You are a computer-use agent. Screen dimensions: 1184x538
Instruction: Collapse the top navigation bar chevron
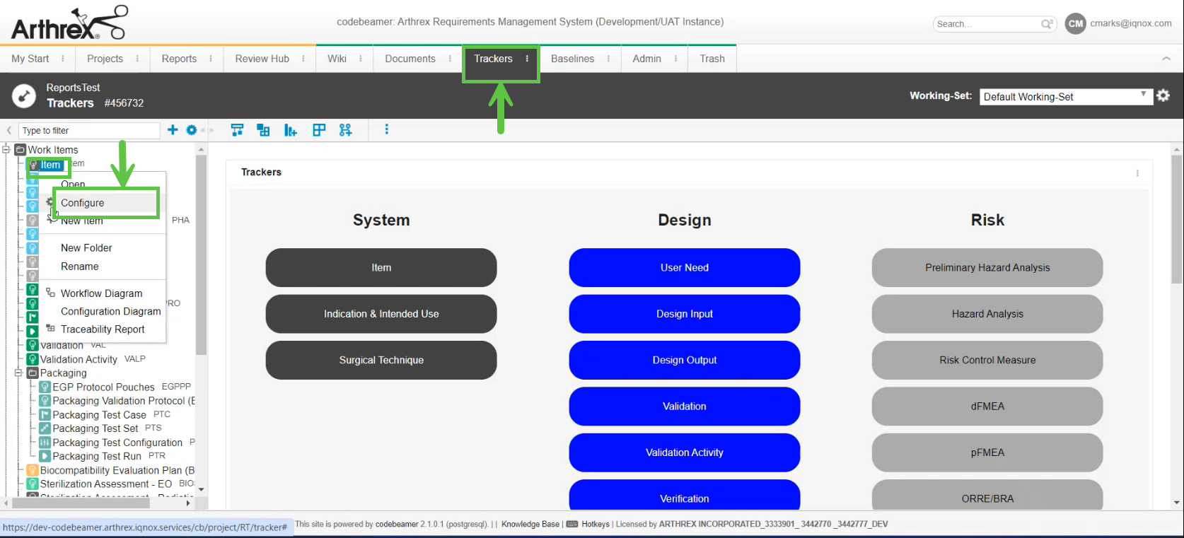[x=1166, y=59]
